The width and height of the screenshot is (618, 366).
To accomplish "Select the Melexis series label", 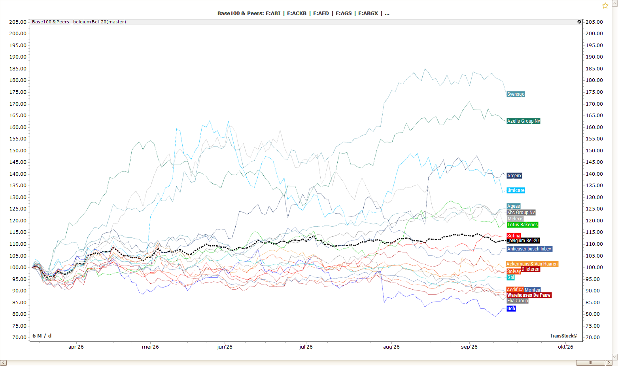I will point(515,219).
